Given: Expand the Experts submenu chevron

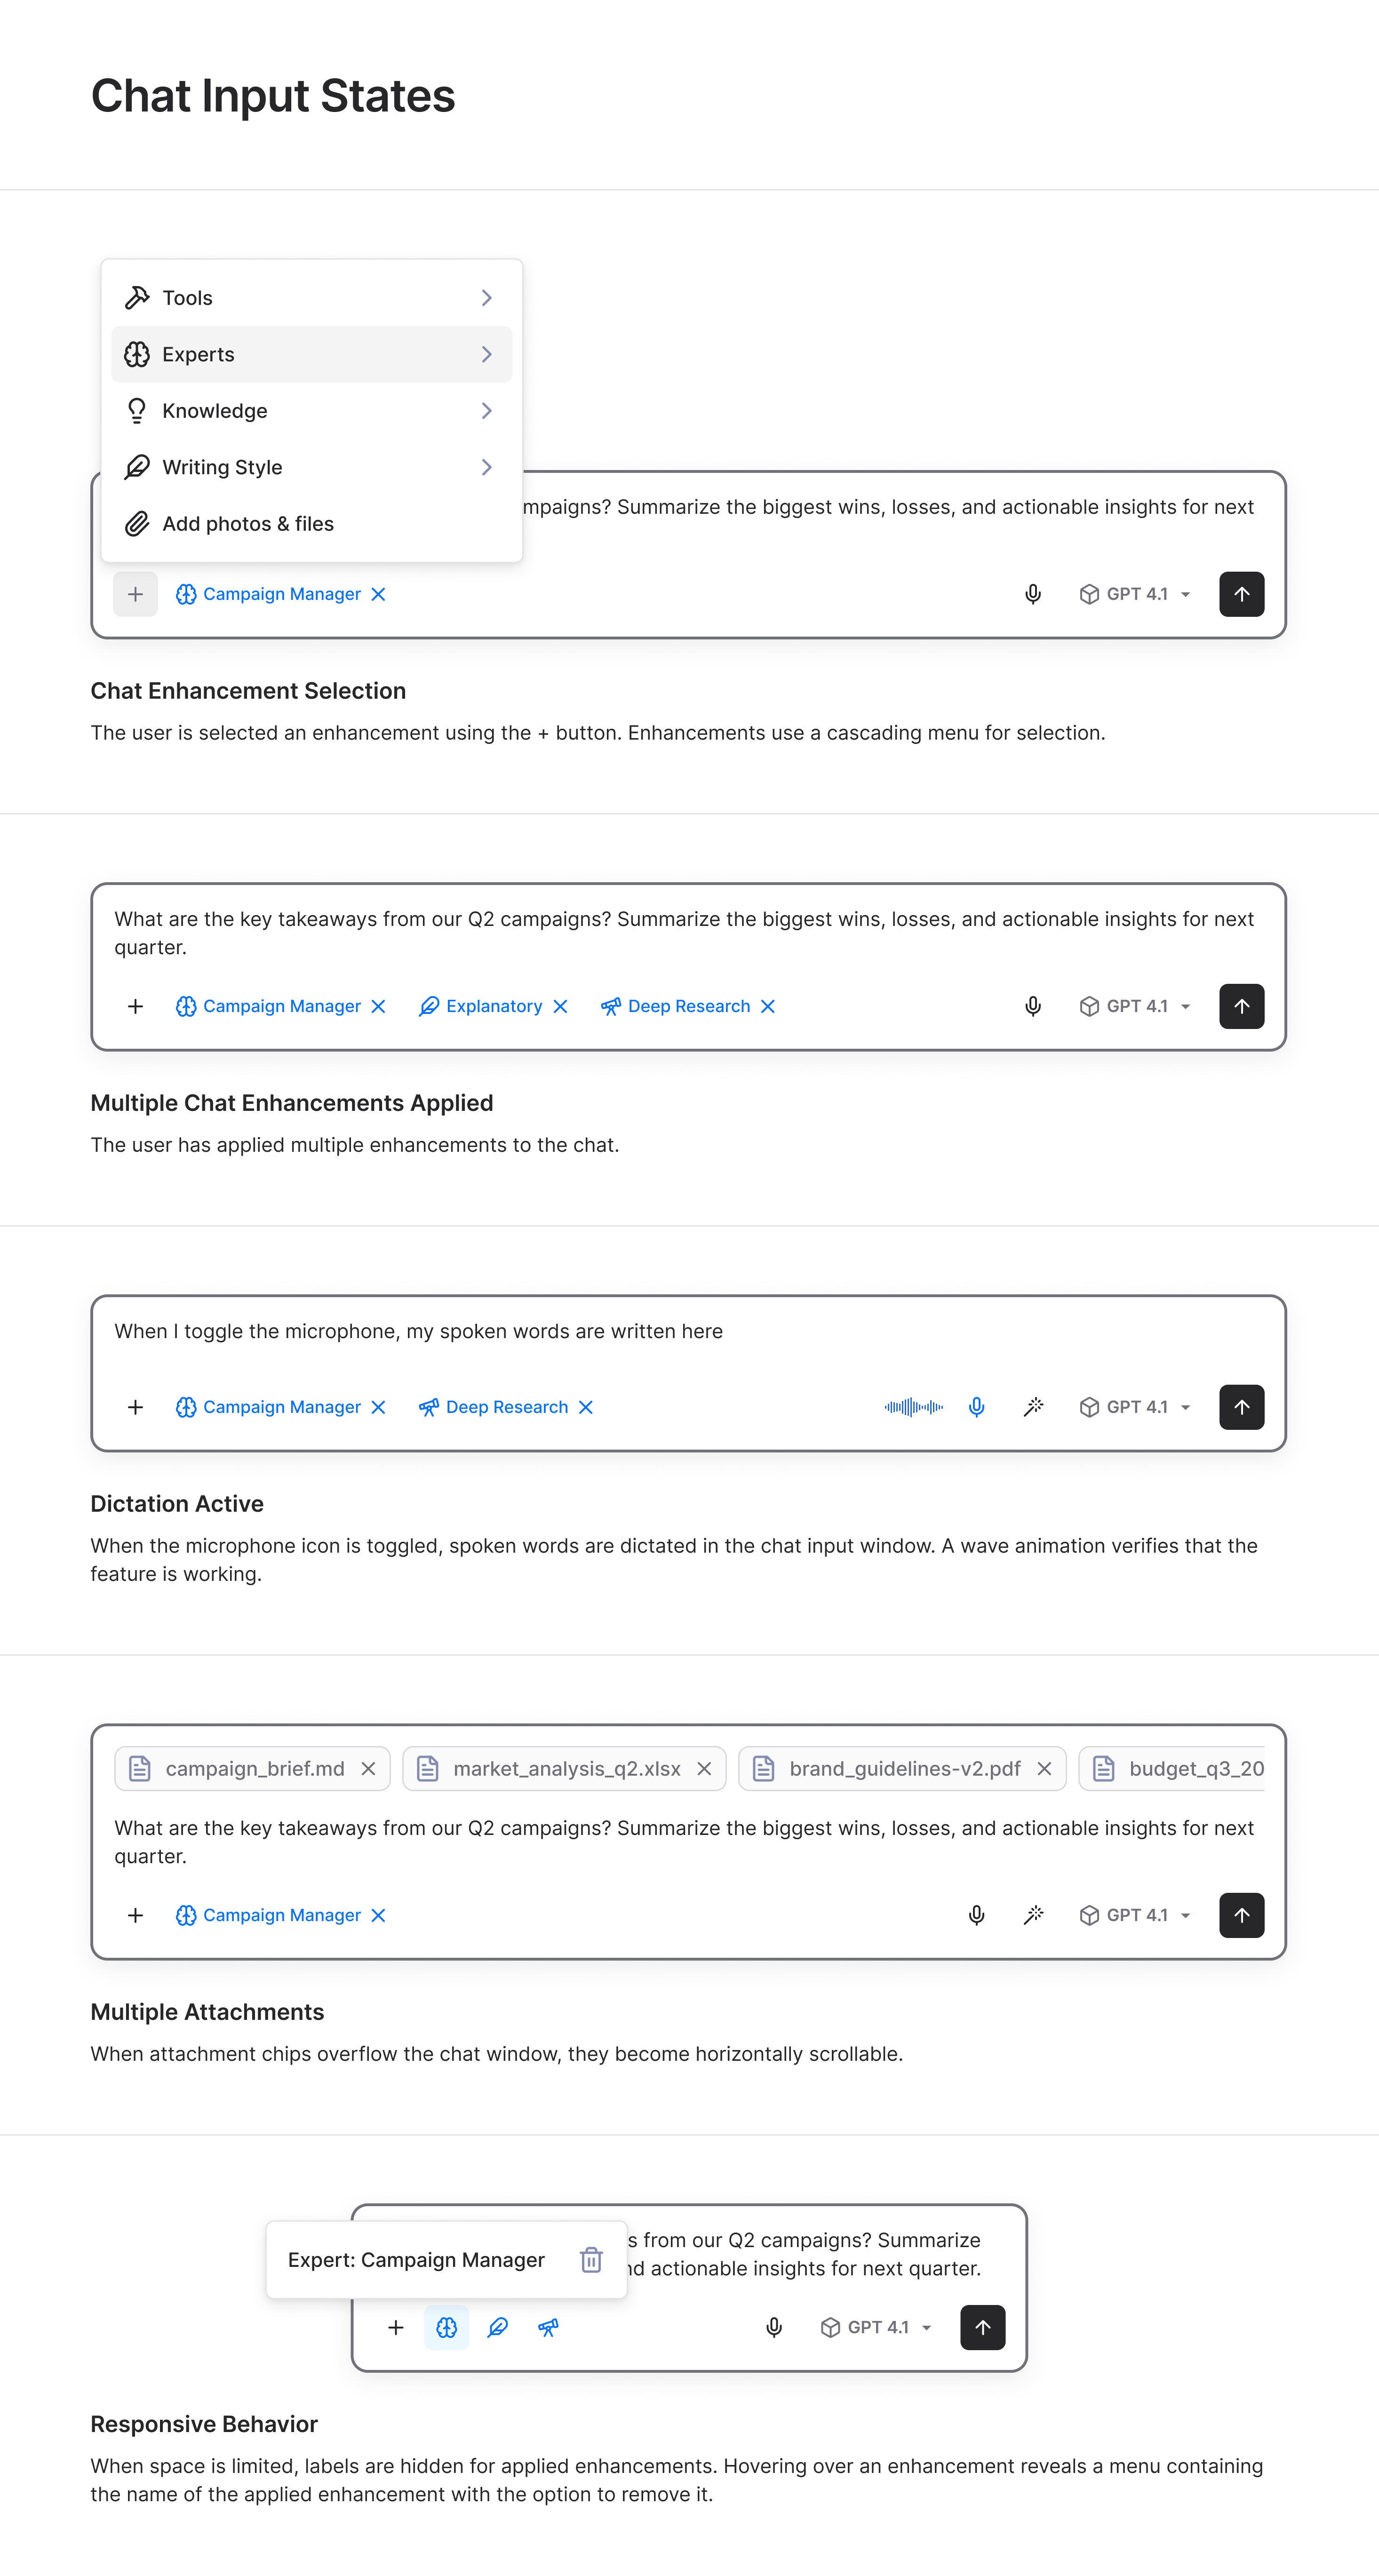Looking at the screenshot, I should (x=487, y=354).
